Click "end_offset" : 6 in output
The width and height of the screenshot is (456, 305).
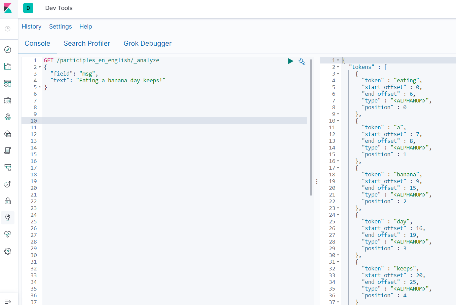tap(389, 94)
